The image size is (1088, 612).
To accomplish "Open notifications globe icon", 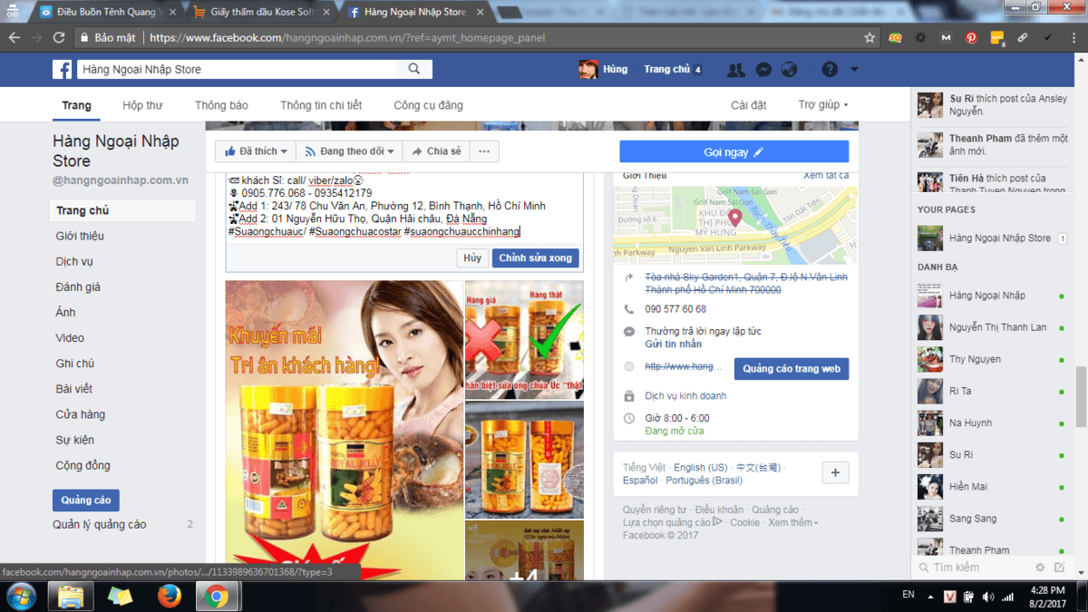I will [x=789, y=70].
